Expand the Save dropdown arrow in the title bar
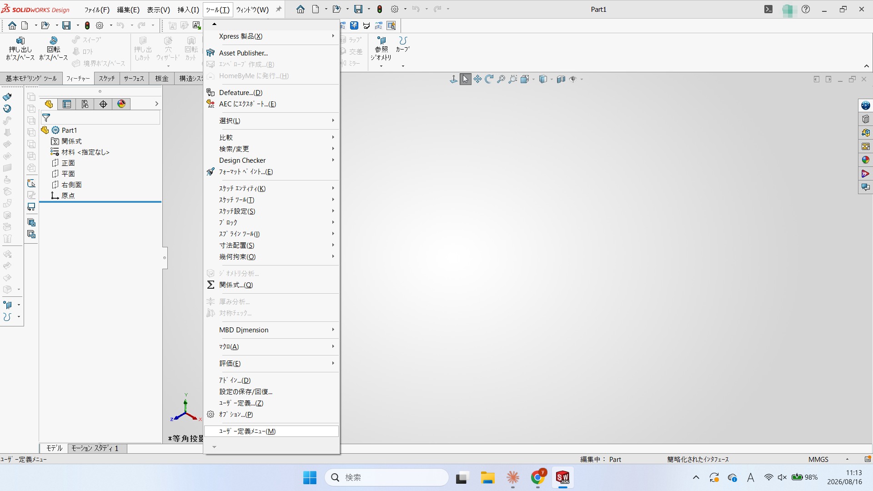This screenshot has height=491, width=873. click(x=368, y=9)
